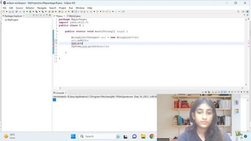Open the New Java Class dropdown arrow
Screen dimensions: 251x141
(x=56, y=11)
